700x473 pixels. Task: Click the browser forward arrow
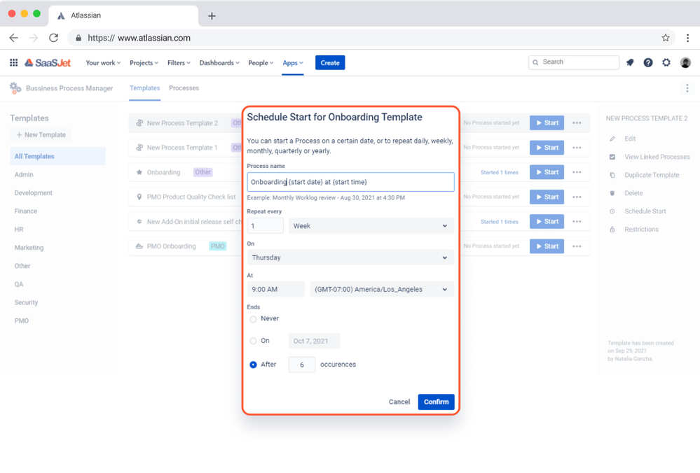click(34, 38)
